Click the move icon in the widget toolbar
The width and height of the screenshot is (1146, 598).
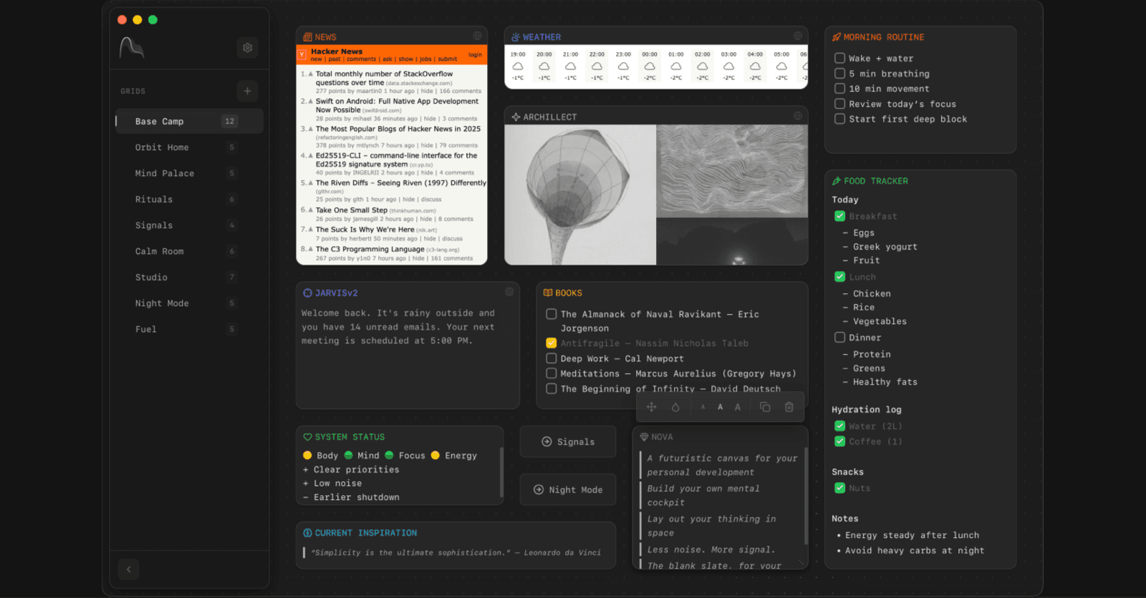[x=652, y=407]
